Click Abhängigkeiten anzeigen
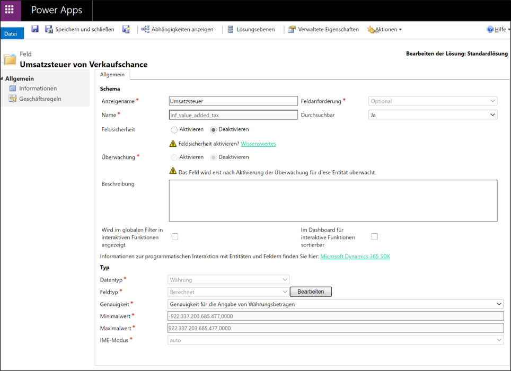The image size is (511, 371). [182, 29]
